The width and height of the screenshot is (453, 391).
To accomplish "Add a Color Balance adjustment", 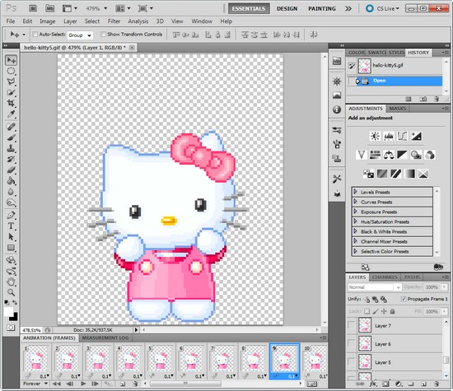I will tap(389, 155).
